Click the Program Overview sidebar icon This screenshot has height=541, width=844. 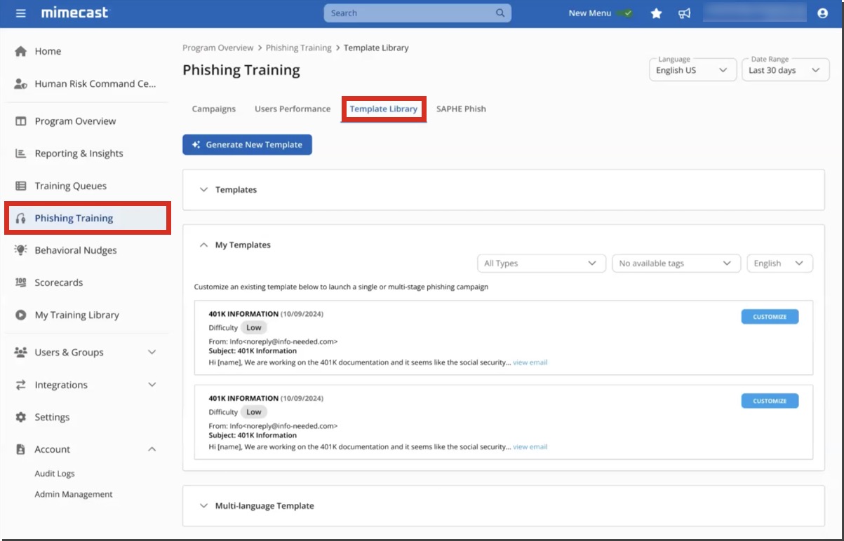click(x=21, y=121)
